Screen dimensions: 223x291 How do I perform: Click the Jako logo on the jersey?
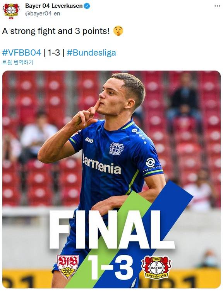89,140
